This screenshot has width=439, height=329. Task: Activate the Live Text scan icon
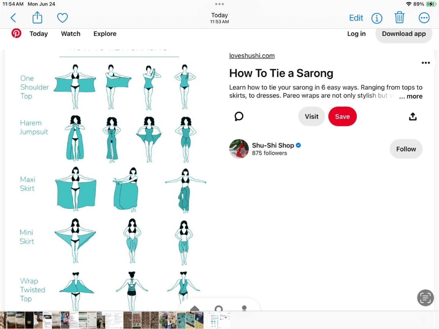click(x=425, y=298)
